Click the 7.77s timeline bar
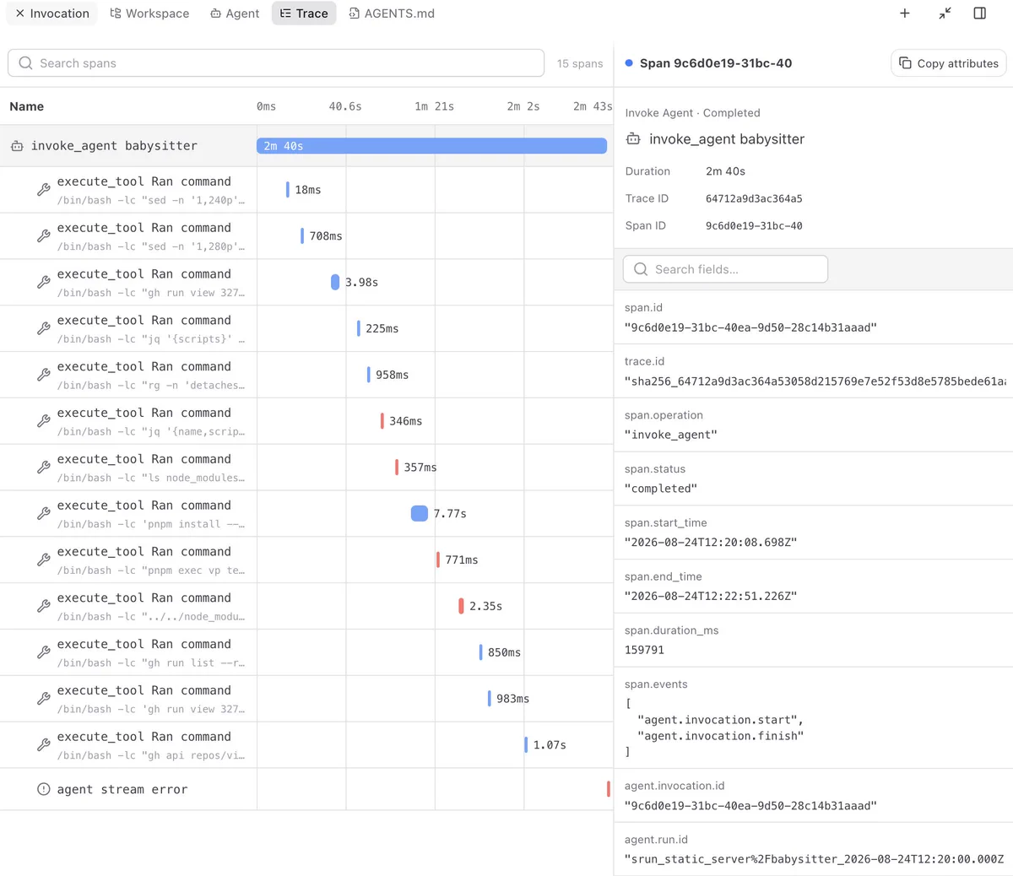 (x=420, y=513)
